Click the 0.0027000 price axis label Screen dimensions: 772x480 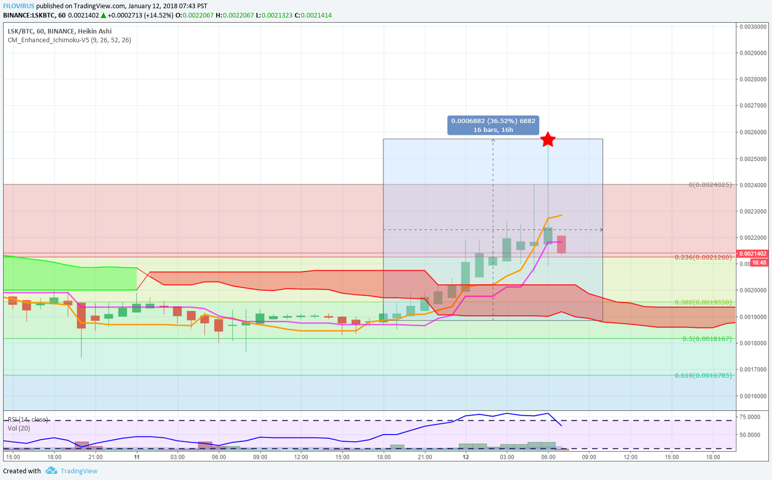point(753,105)
